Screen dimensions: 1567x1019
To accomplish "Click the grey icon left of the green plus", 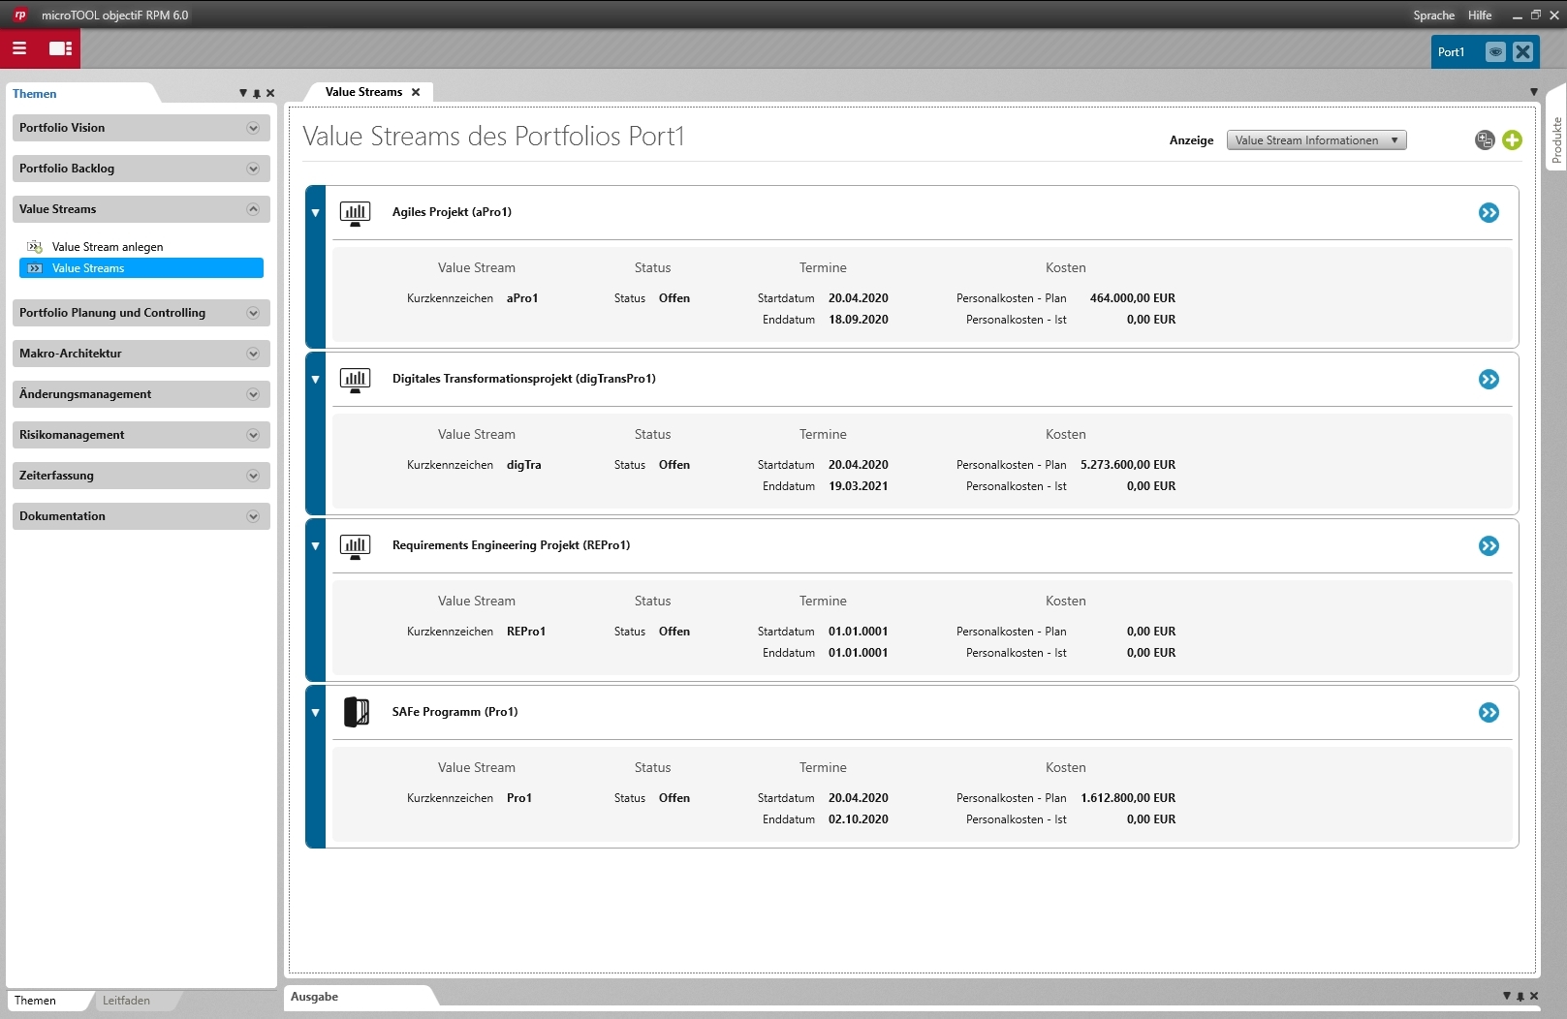I will (x=1485, y=140).
